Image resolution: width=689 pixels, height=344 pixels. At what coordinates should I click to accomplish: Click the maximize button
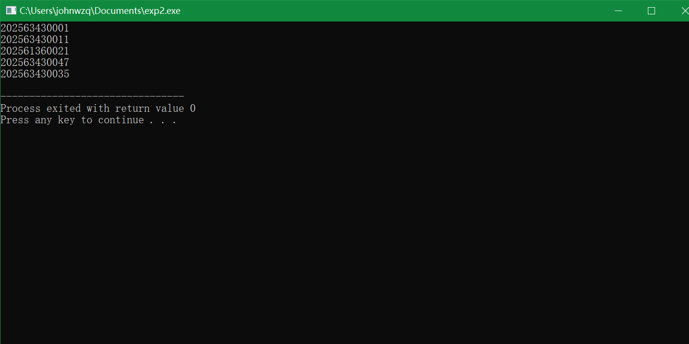[651, 10]
